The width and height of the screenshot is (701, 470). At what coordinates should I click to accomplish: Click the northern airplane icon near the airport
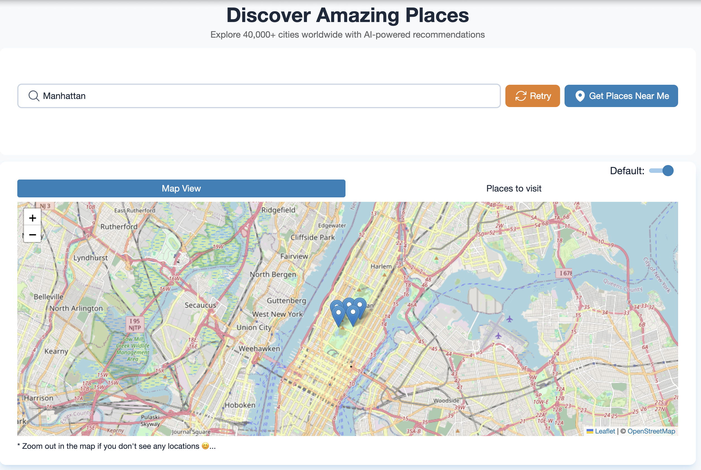[x=510, y=319]
